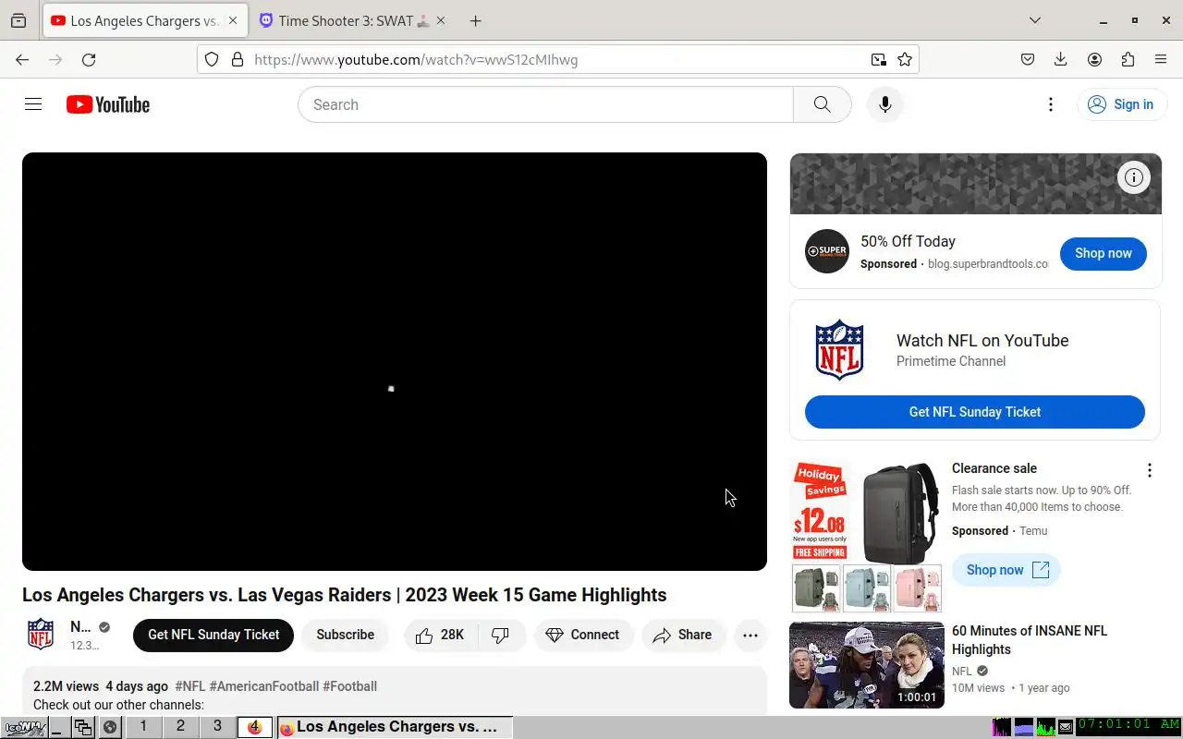Dislike this video
Viewport: 1183px width, 739px height.
[501, 635]
